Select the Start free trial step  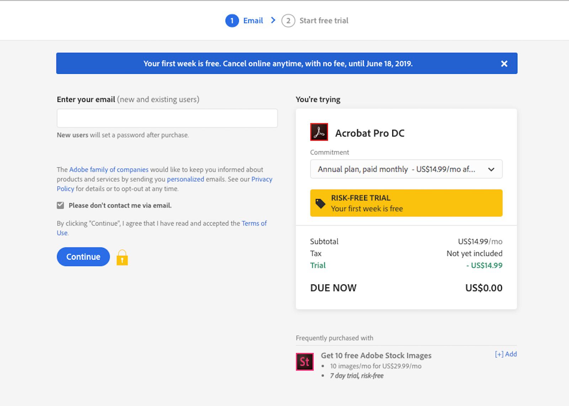324,21
